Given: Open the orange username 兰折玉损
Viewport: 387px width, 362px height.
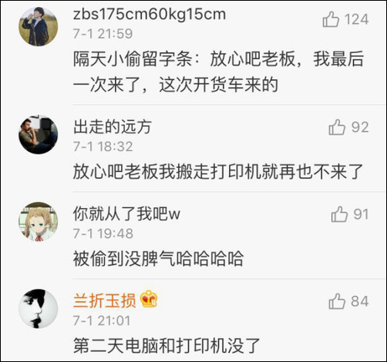Looking at the screenshot, I should coord(104,300).
